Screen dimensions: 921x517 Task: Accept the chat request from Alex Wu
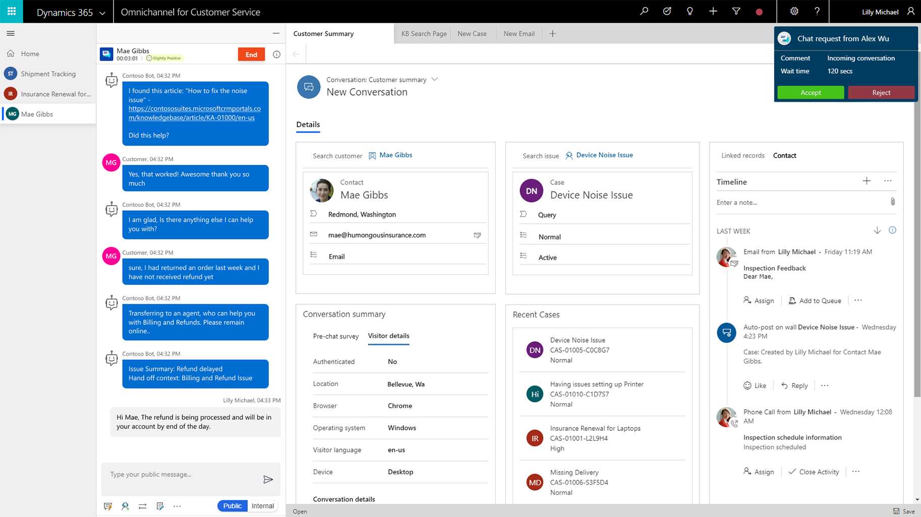click(x=810, y=92)
